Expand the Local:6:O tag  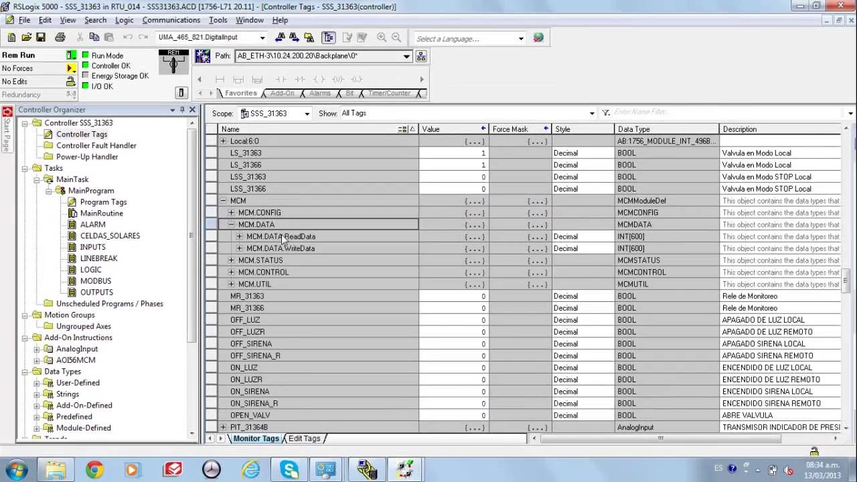pyautogui.click(x=223, y=141)
